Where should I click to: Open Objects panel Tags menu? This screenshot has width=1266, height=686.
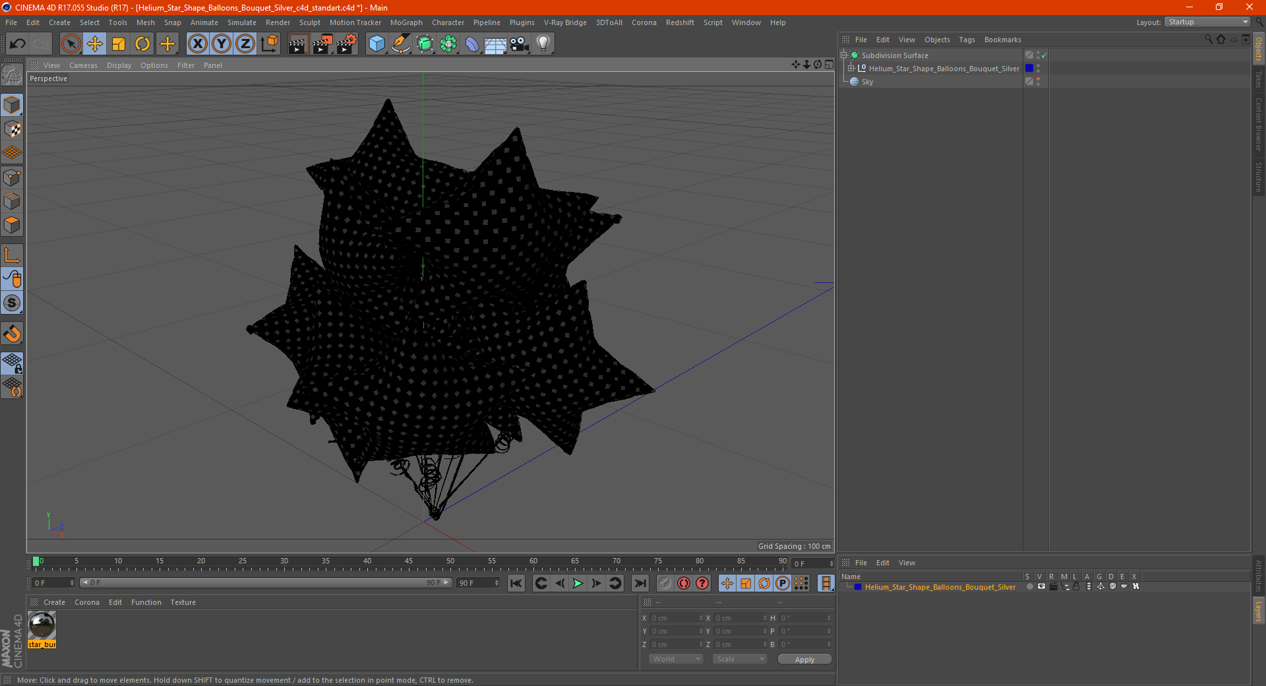coord(967,40)
